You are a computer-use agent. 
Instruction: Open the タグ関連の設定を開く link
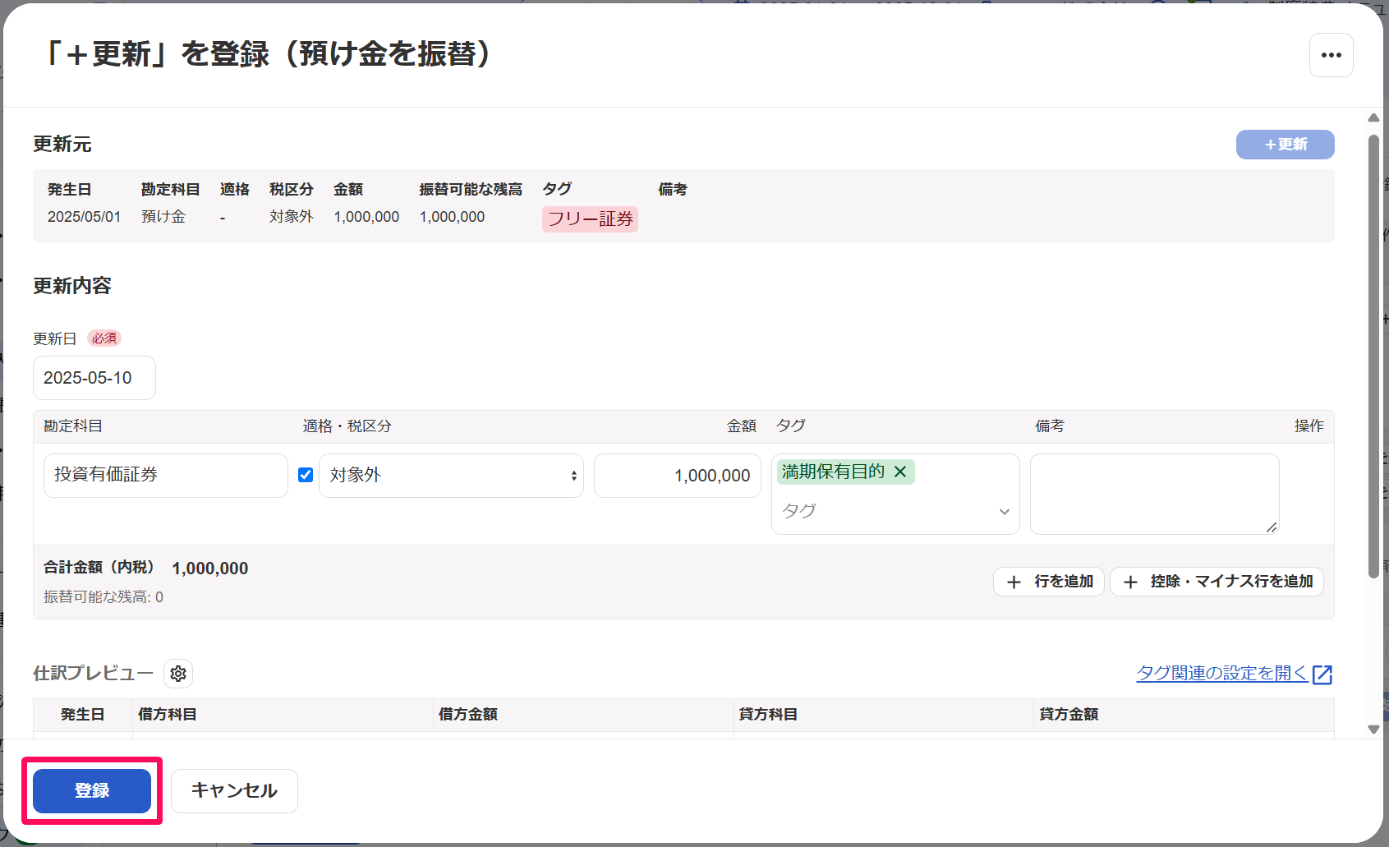click(x=1221, y=674)
